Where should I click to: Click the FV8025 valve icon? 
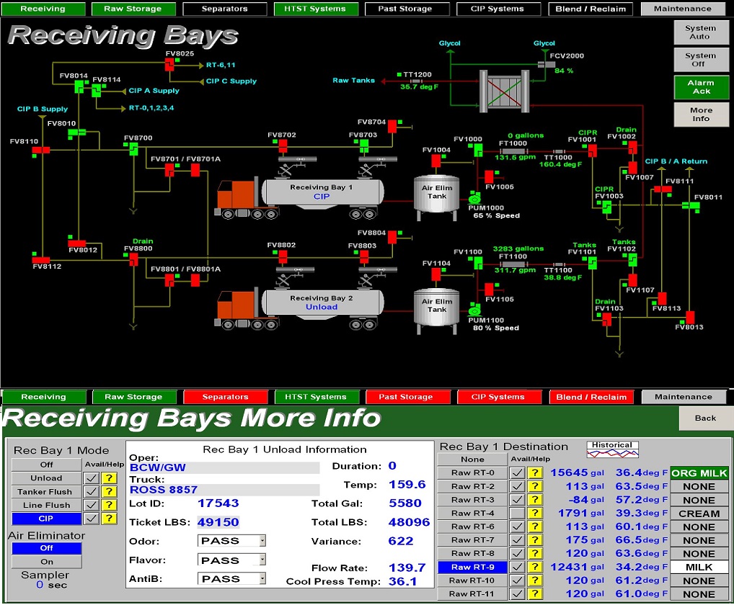pyautogui.click(x=170, y=64)
